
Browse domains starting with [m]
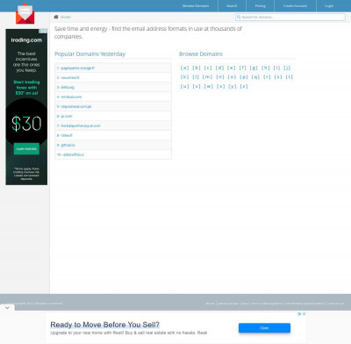[207, 77]
